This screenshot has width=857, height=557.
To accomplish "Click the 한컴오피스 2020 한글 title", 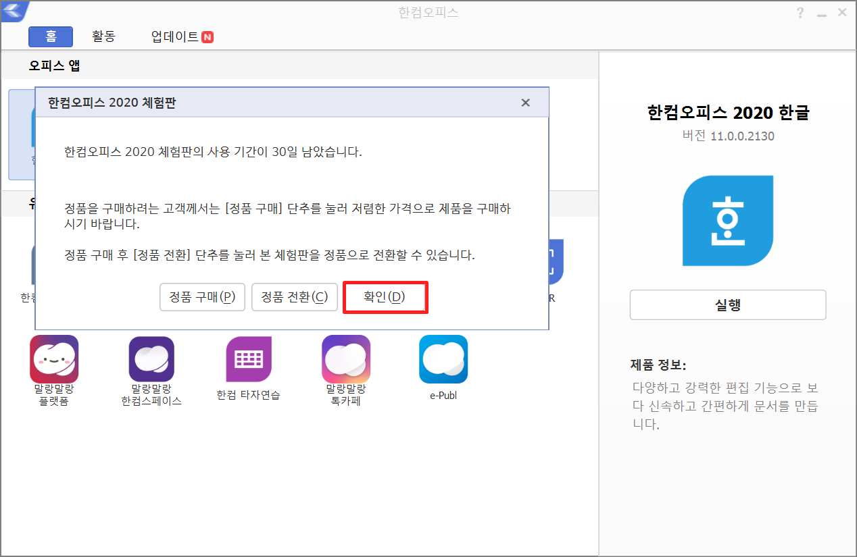I will tap(728, 113).
